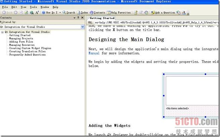Click the grayed icon after Add to Favorites
The height and width of the screenshot is (137, 220).
click(141, 12)
